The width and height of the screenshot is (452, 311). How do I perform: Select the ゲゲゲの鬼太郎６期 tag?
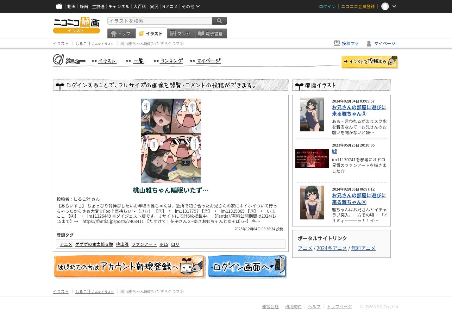click(94, 244)
